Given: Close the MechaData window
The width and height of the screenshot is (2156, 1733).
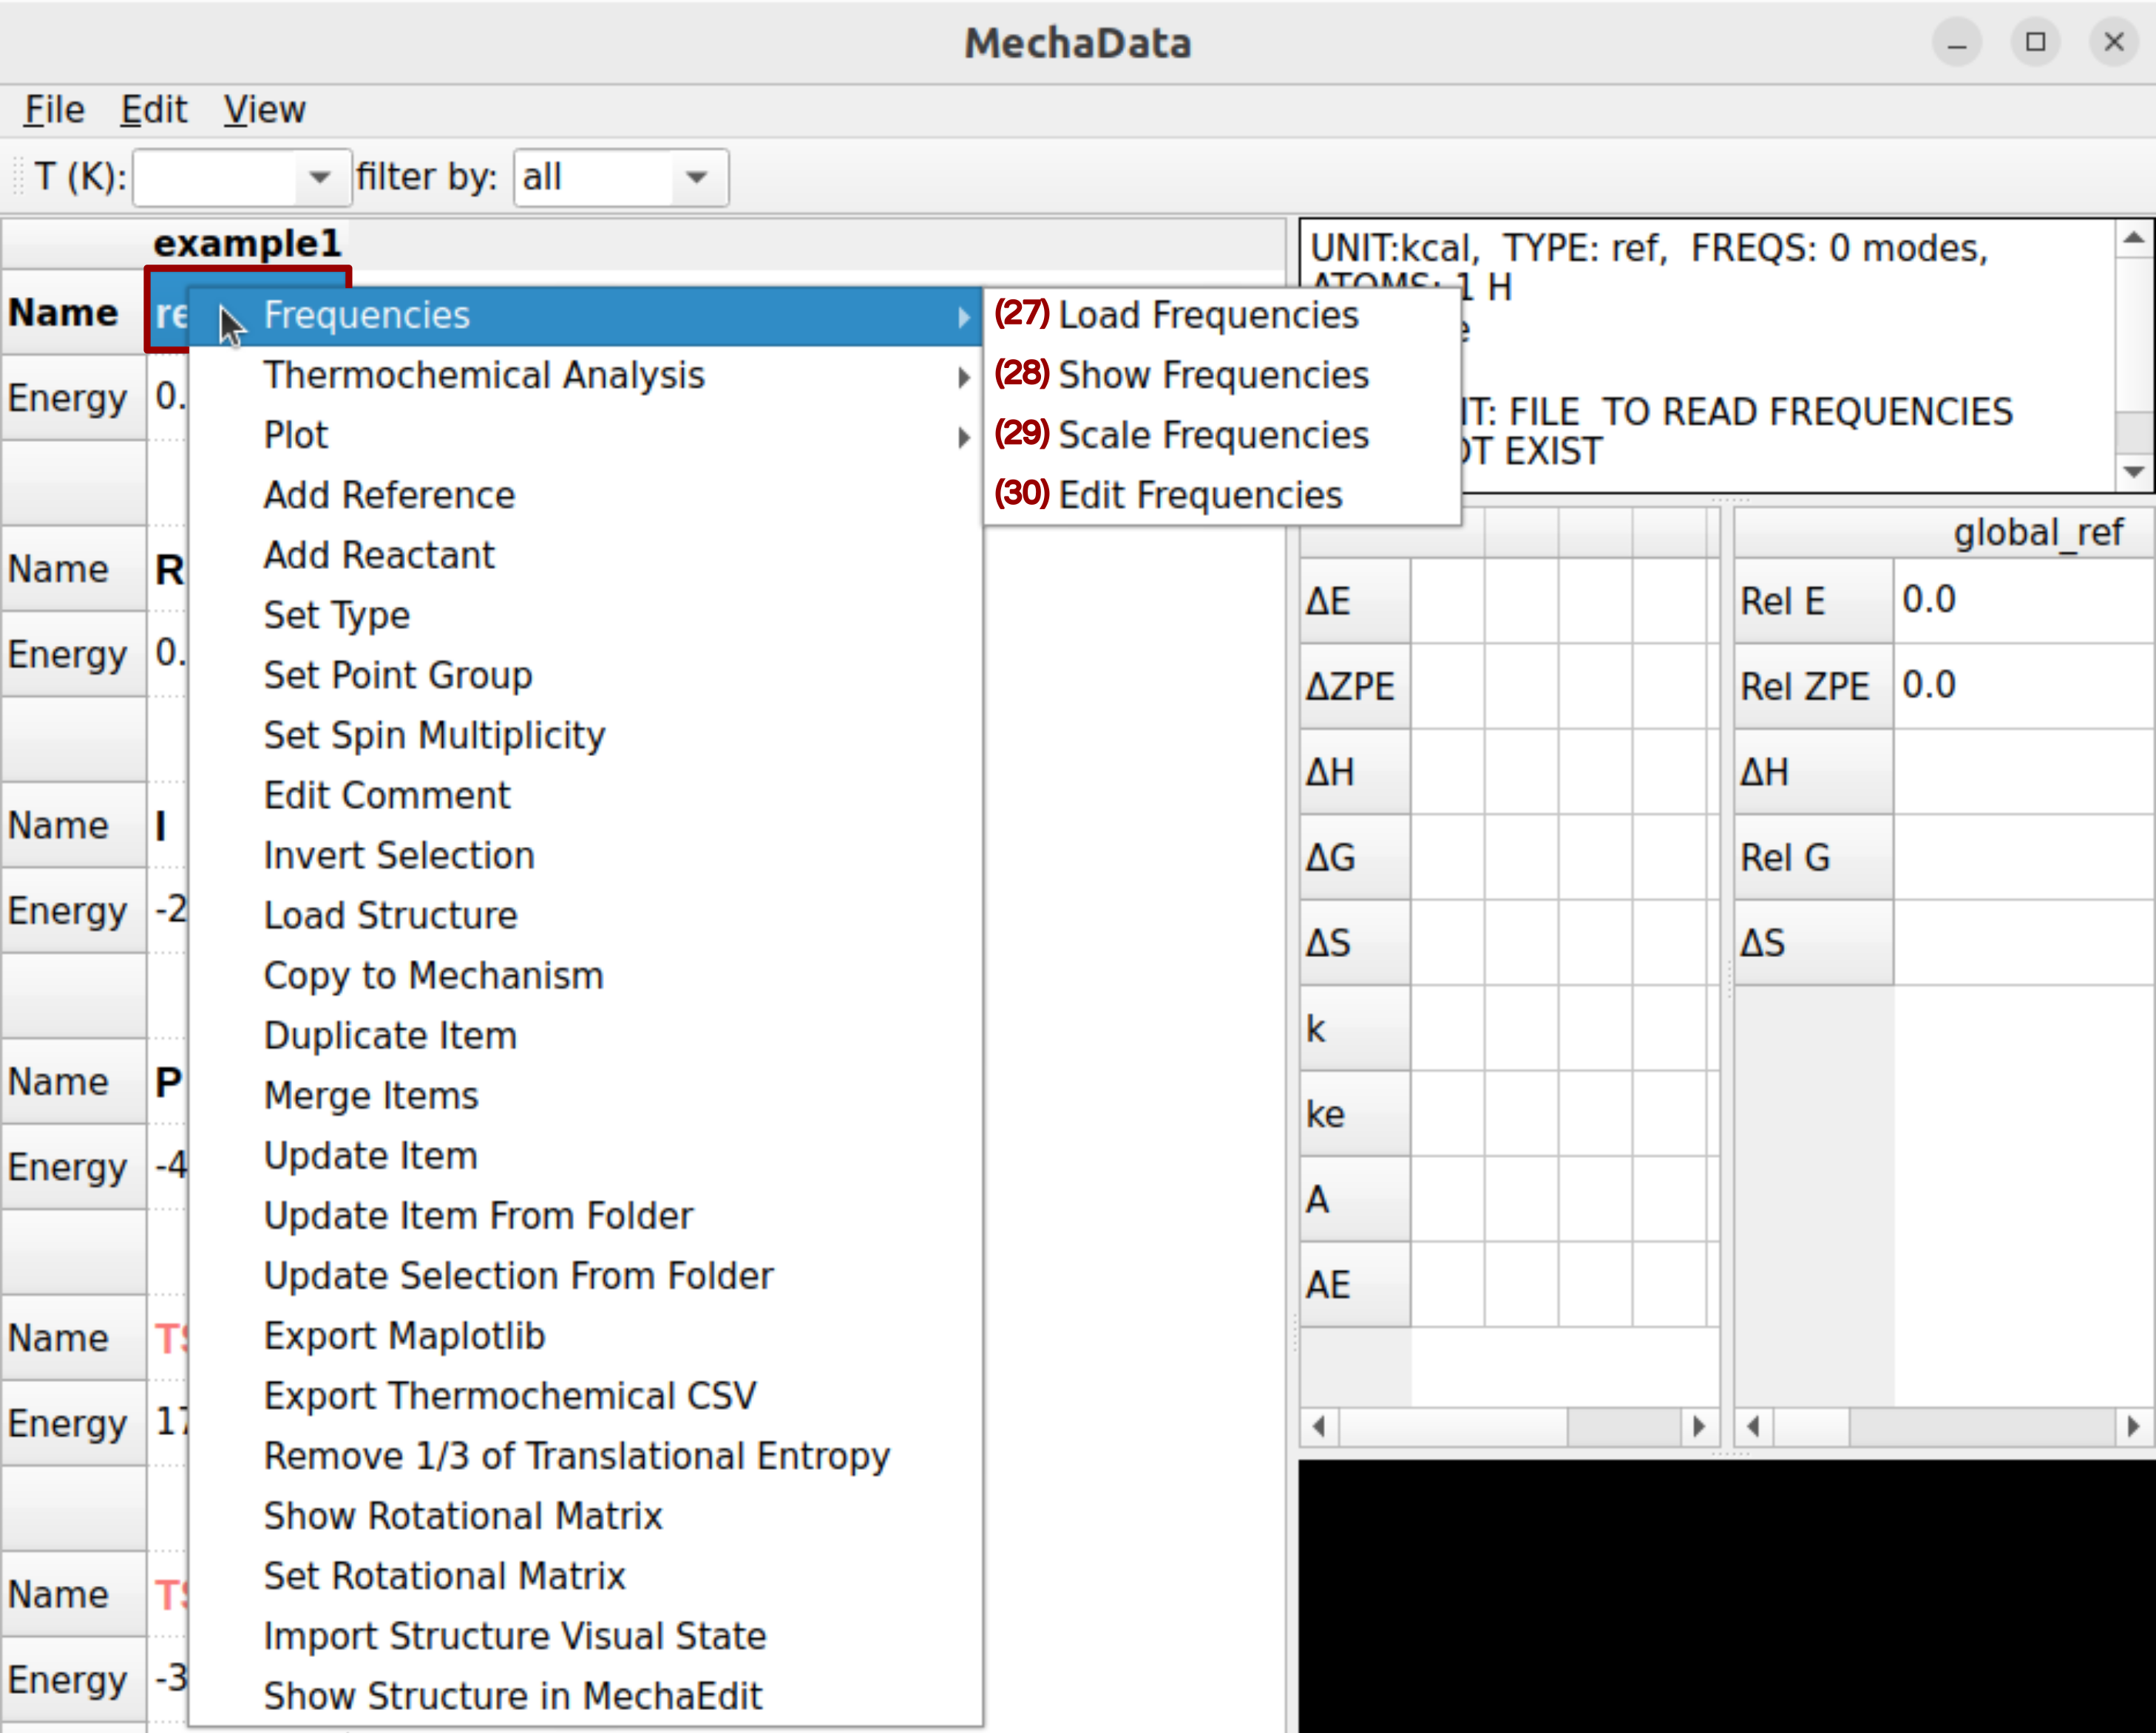Looking at the screenshot, I should point(2114,42).
